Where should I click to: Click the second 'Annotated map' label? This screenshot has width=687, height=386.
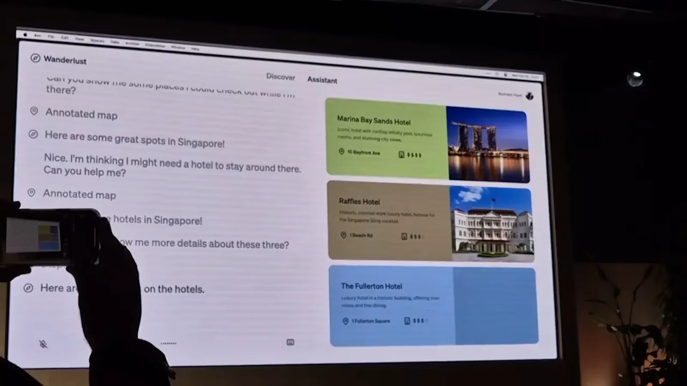(x=79, y=194)
